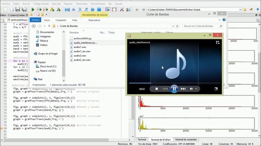Go back in Spyder working directory history
Screen dimensions: 261x146
point(137,10)
